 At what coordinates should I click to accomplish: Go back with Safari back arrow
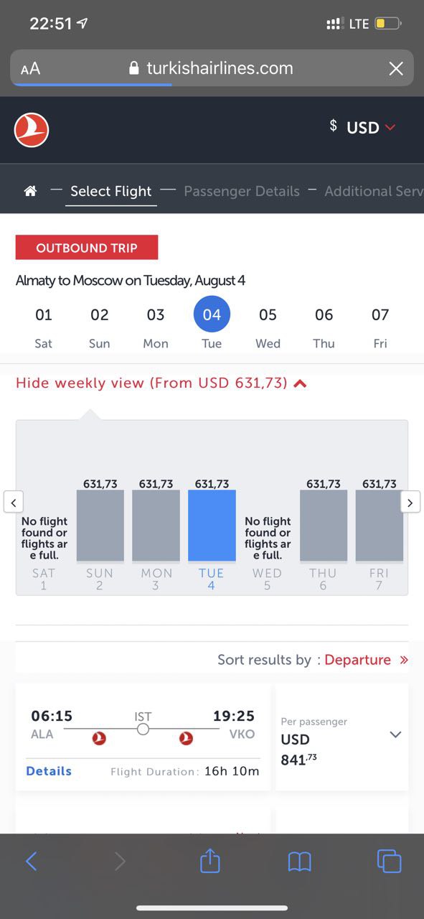pos(31,861)
